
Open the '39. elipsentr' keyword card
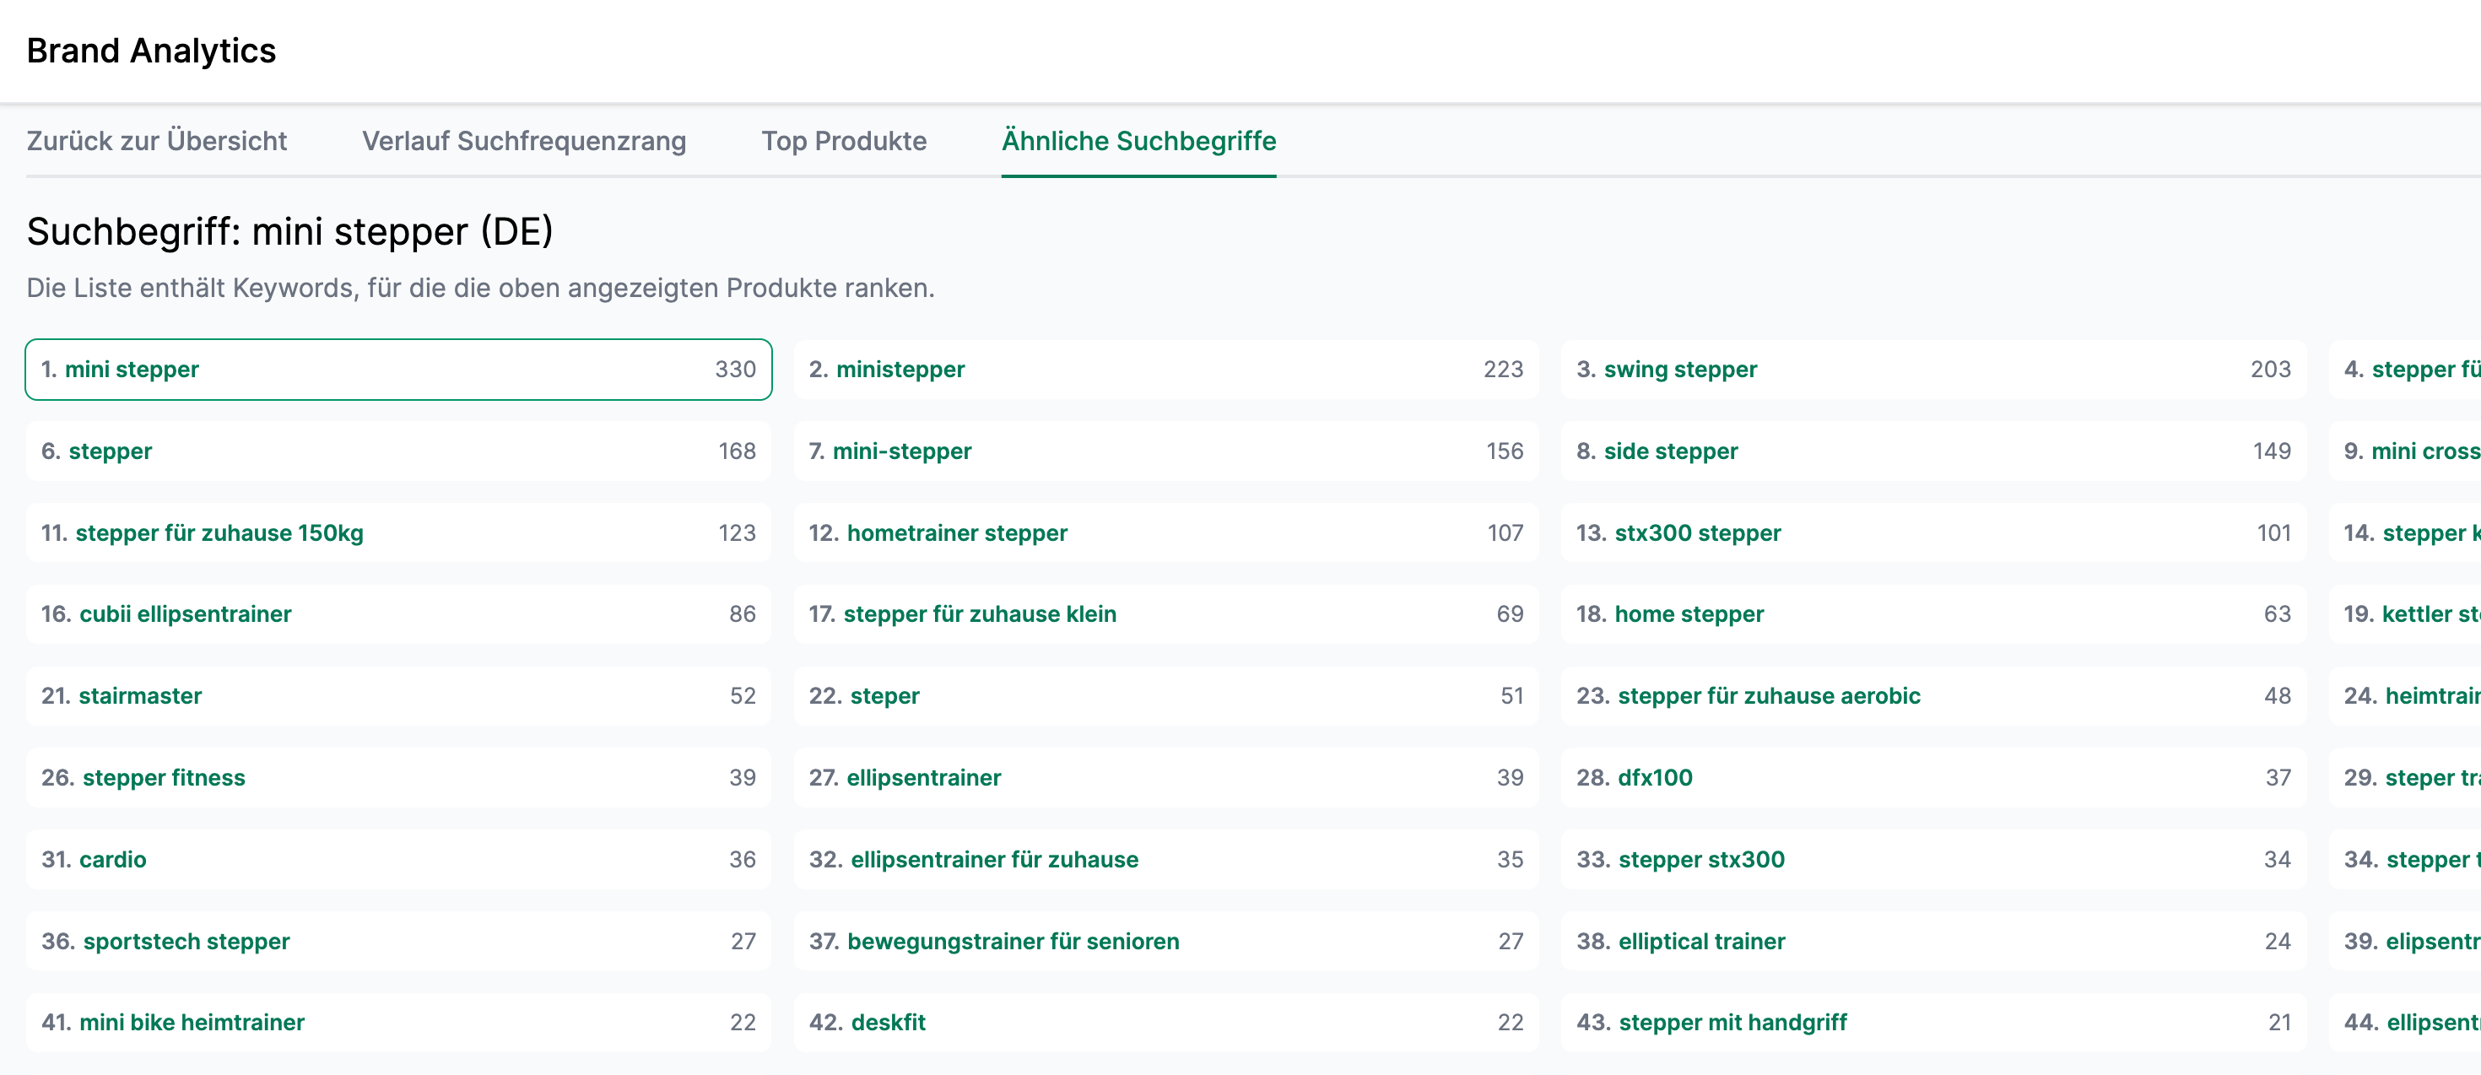[2405, 941]
